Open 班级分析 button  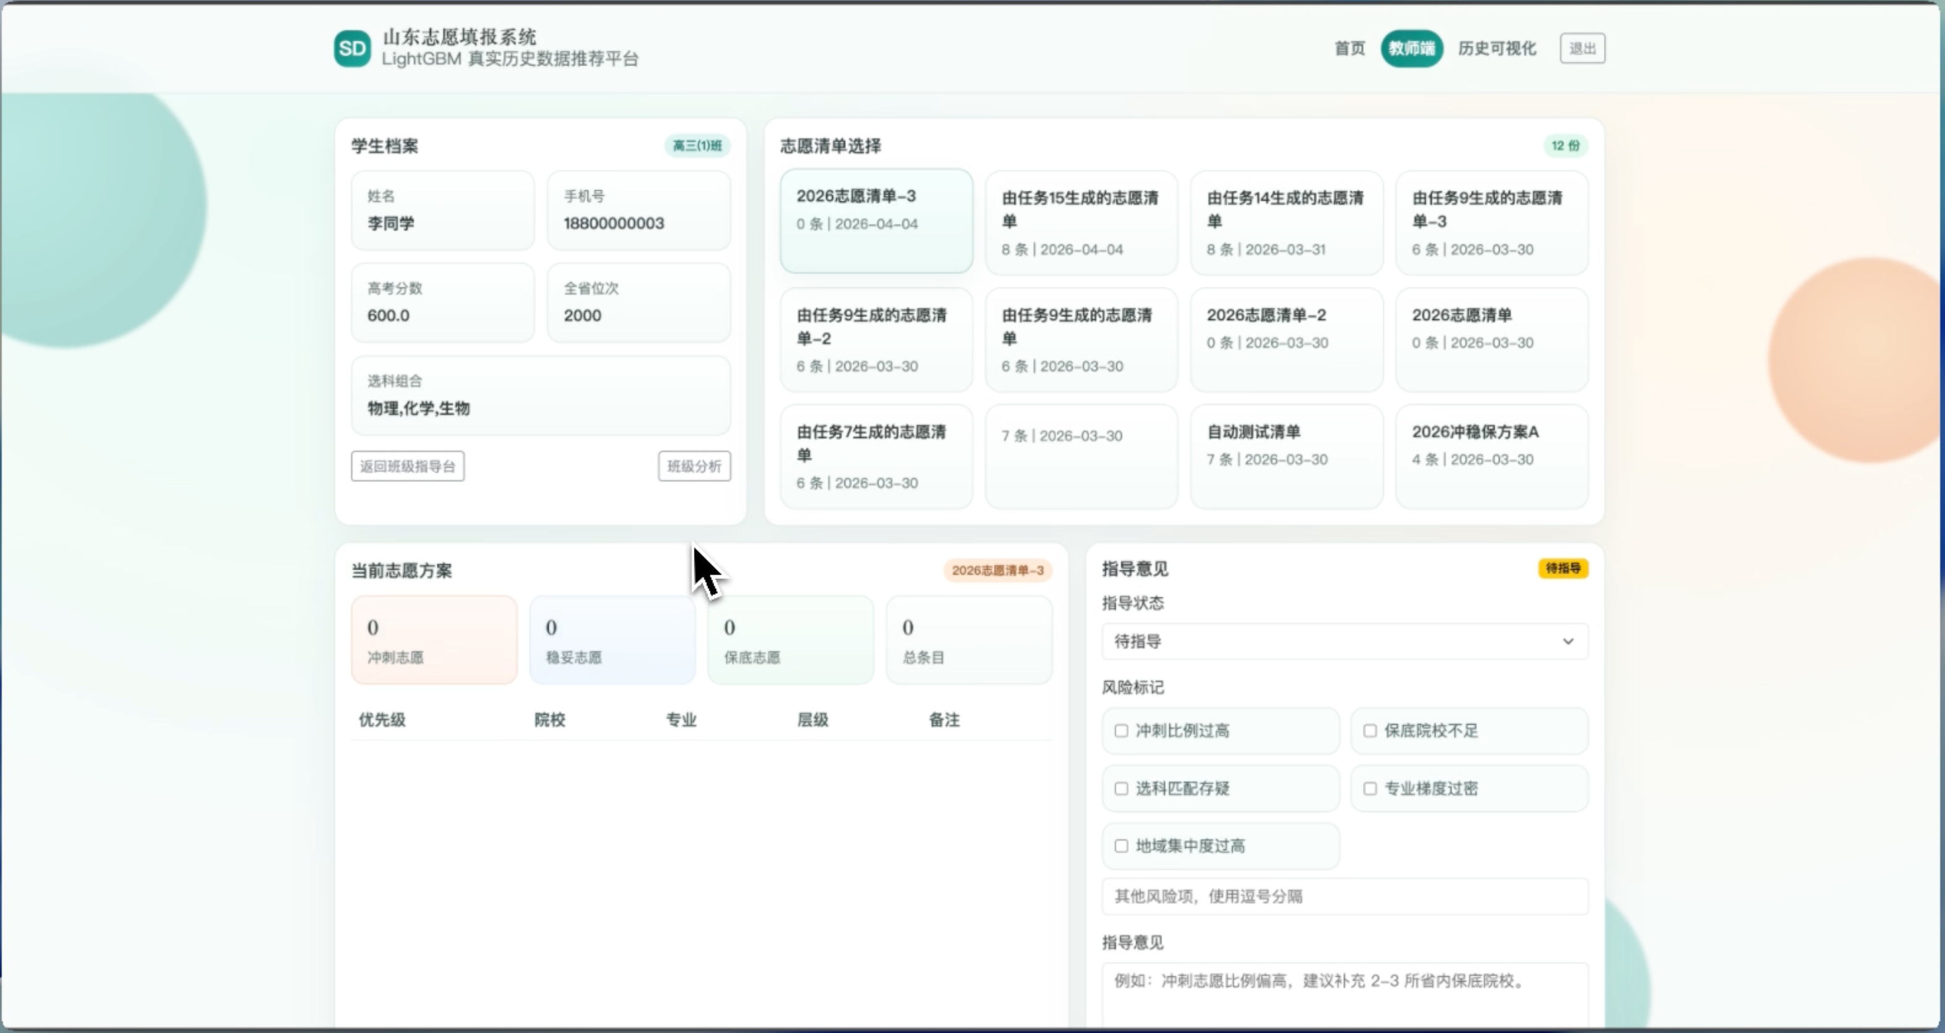pyautogui.click(x=694, y=466)
